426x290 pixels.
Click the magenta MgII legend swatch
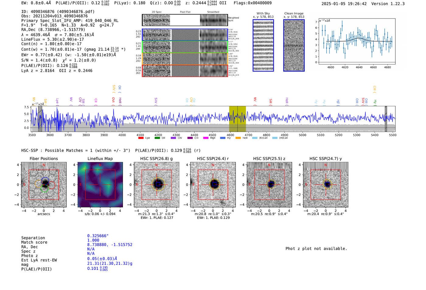coord(206,138)
